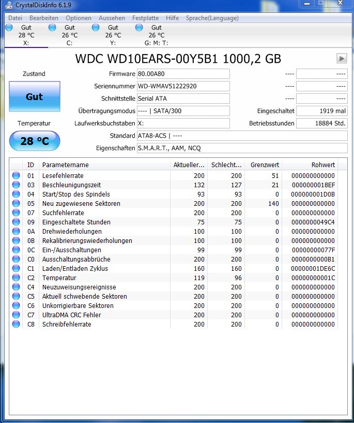Click the status icon of Schreibfehlerrate row
354x423 pixels.
pos(16,324)
